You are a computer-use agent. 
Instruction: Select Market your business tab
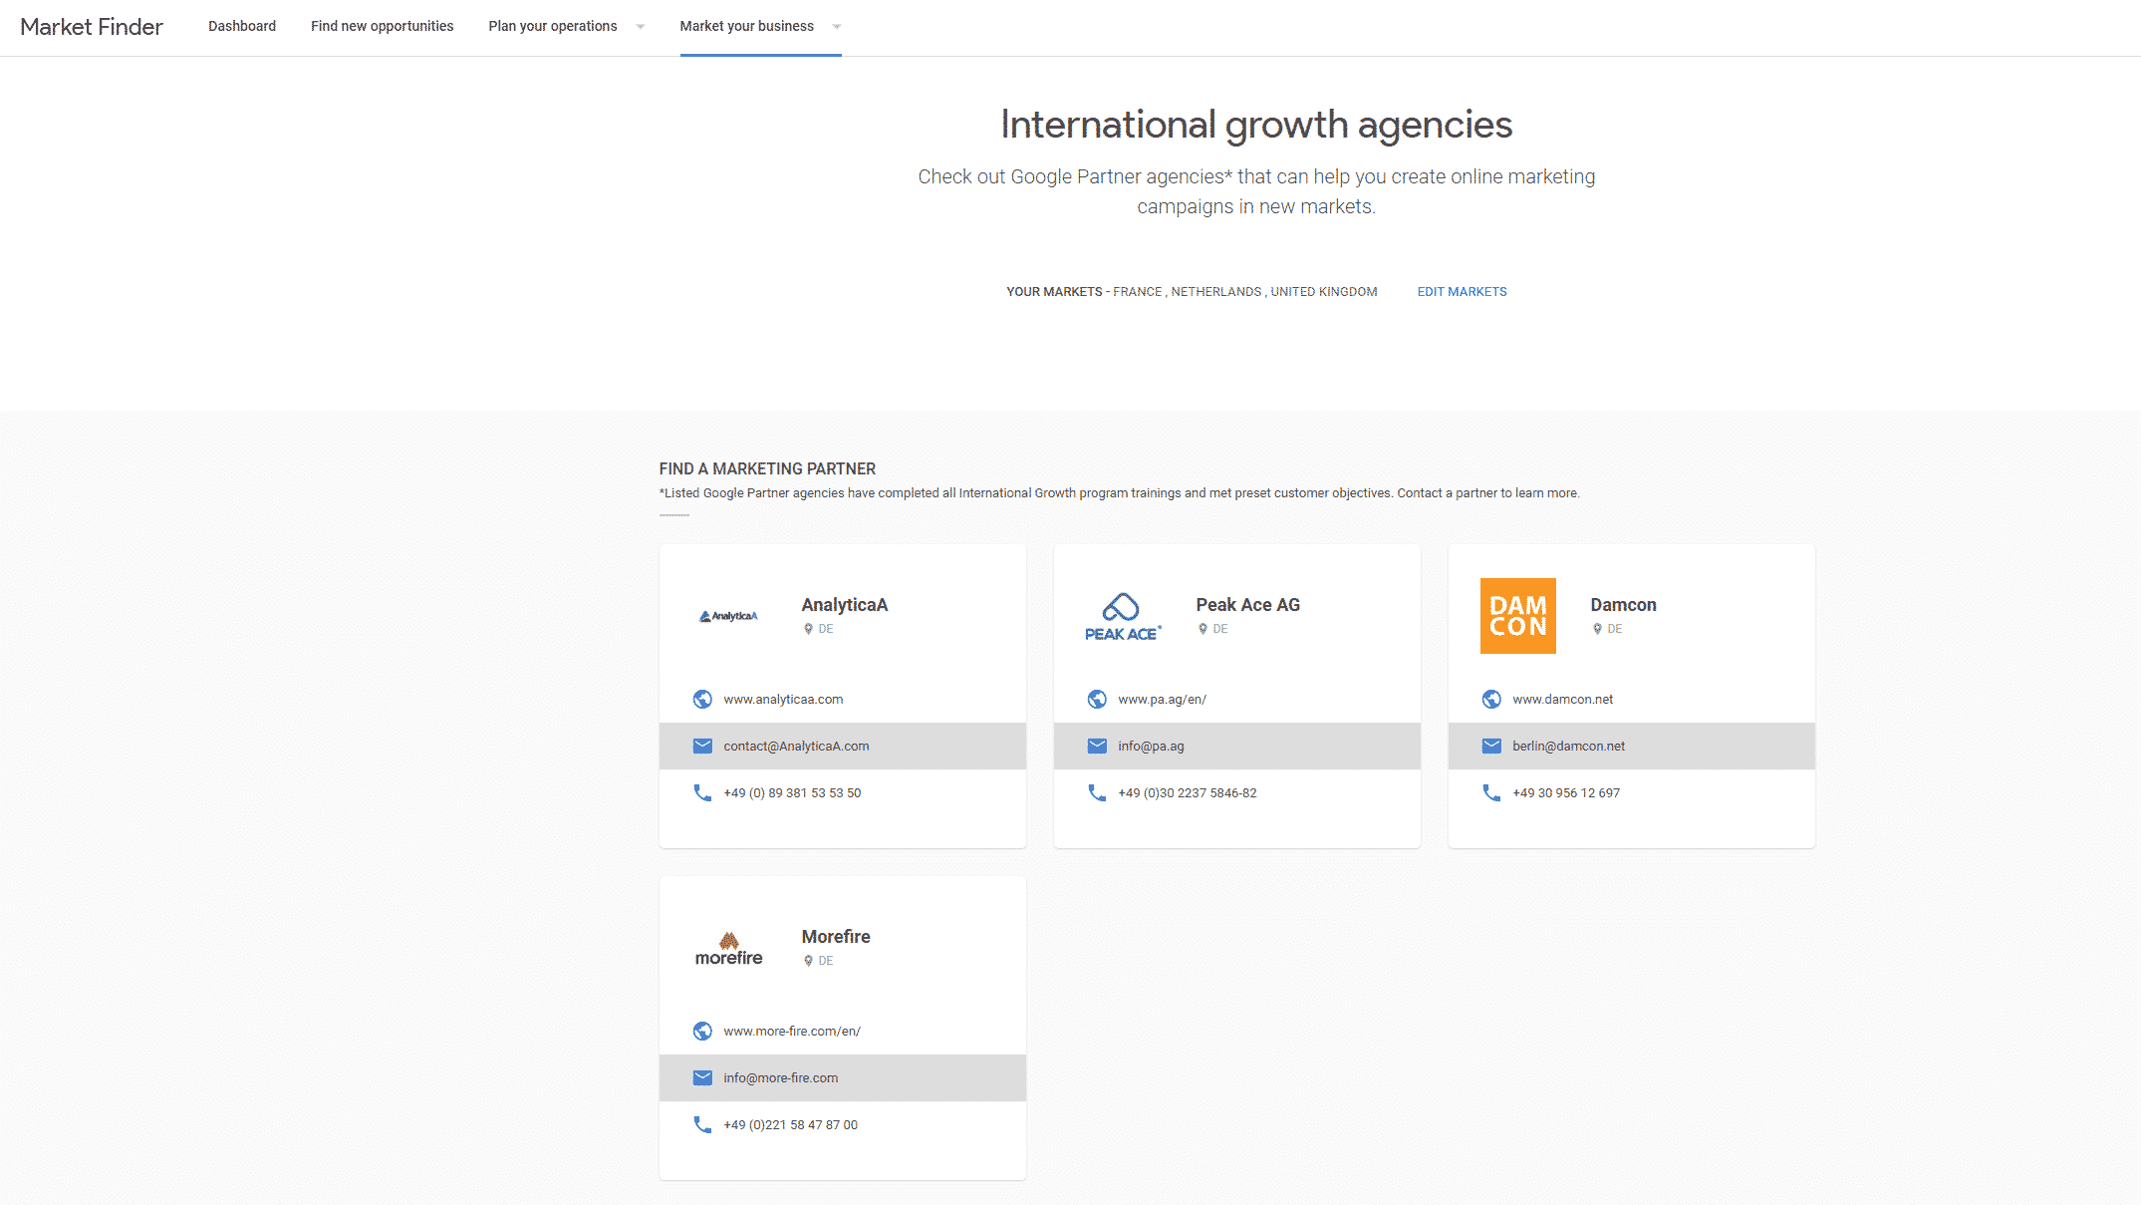point(747,26)
